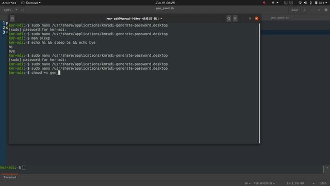Open the Bluetooth tray indicator

[x=273, y=3]
